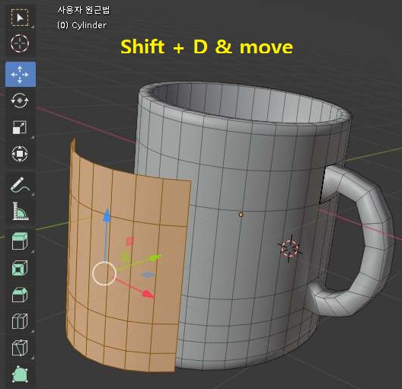Click the green Y-axis gizmo arrow
The image size is (402, 389).
[x=155, y=257]
